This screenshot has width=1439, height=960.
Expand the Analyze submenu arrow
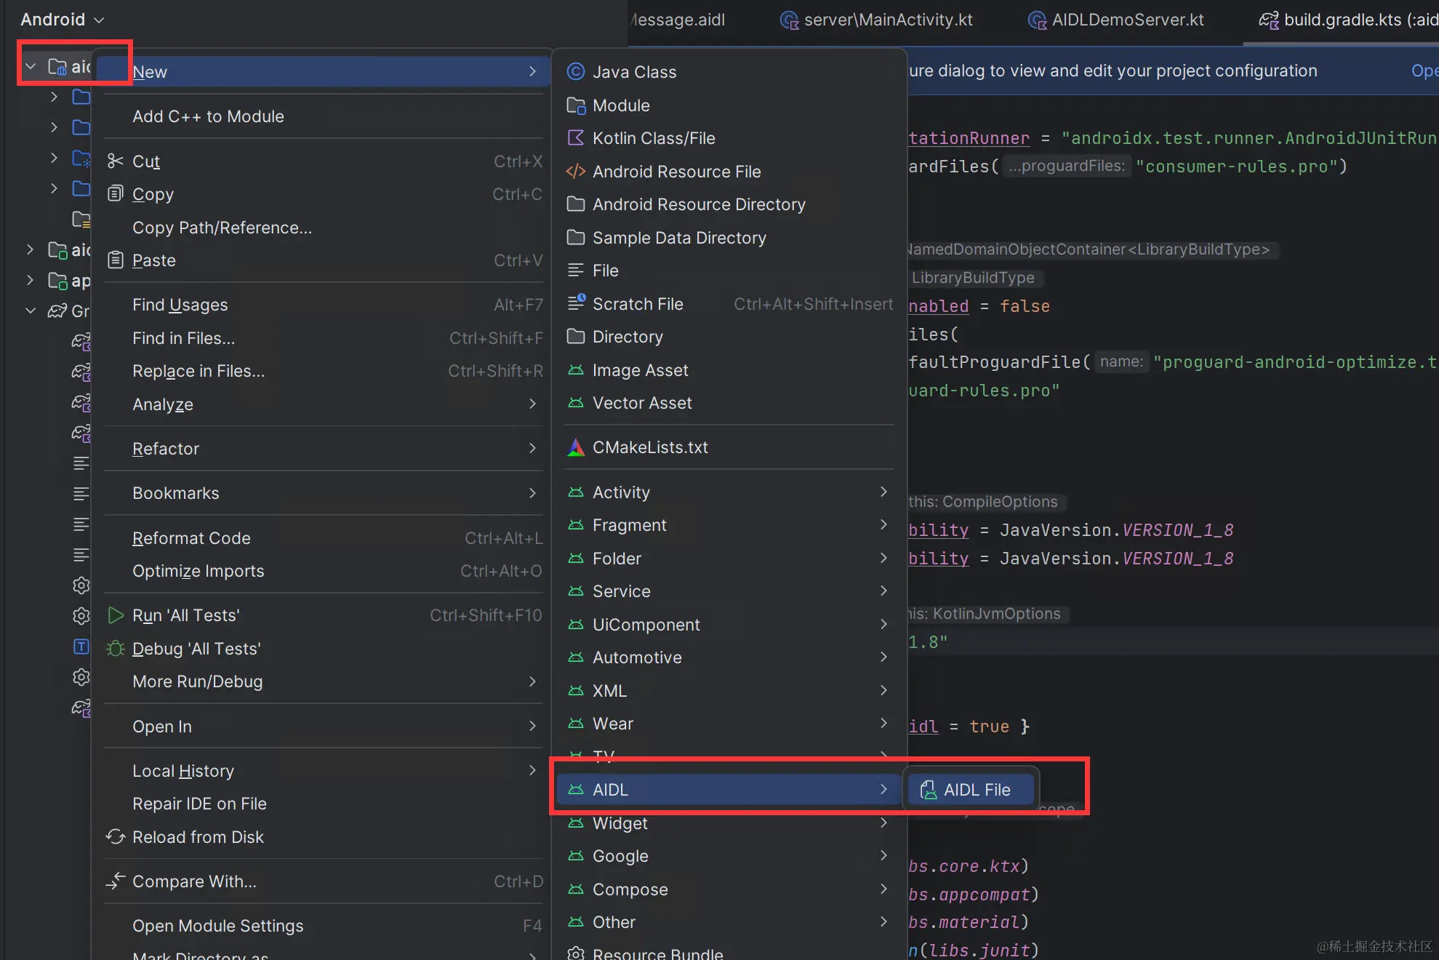pyautogui.click(x=532, y=404)
